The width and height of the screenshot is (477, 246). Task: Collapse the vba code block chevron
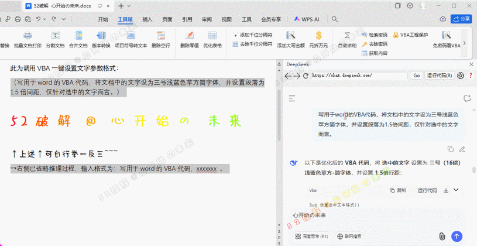pos(456,190)
